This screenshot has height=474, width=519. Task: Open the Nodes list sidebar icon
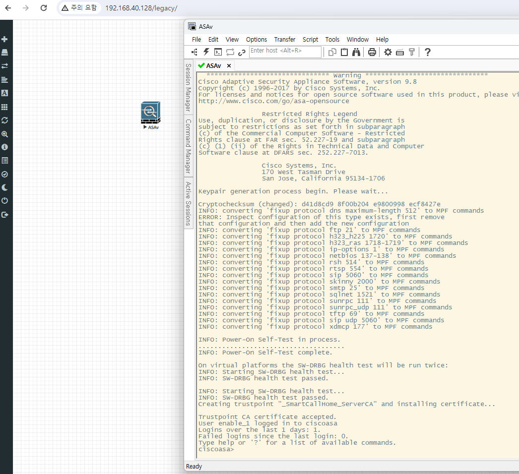pyautogui.click(x=4, y=53)
